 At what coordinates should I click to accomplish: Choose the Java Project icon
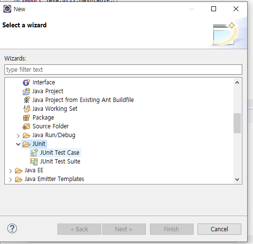click(26, 91)
